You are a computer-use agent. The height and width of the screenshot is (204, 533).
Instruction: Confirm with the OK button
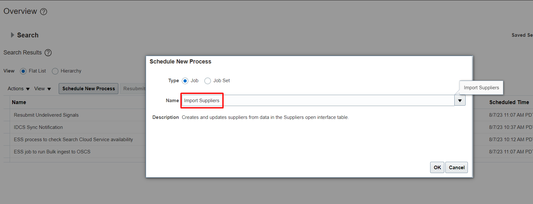click(x=437, y=167)
